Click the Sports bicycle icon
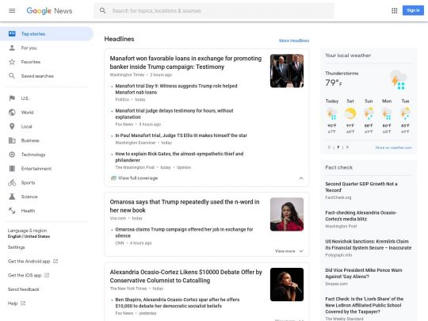 12,182
